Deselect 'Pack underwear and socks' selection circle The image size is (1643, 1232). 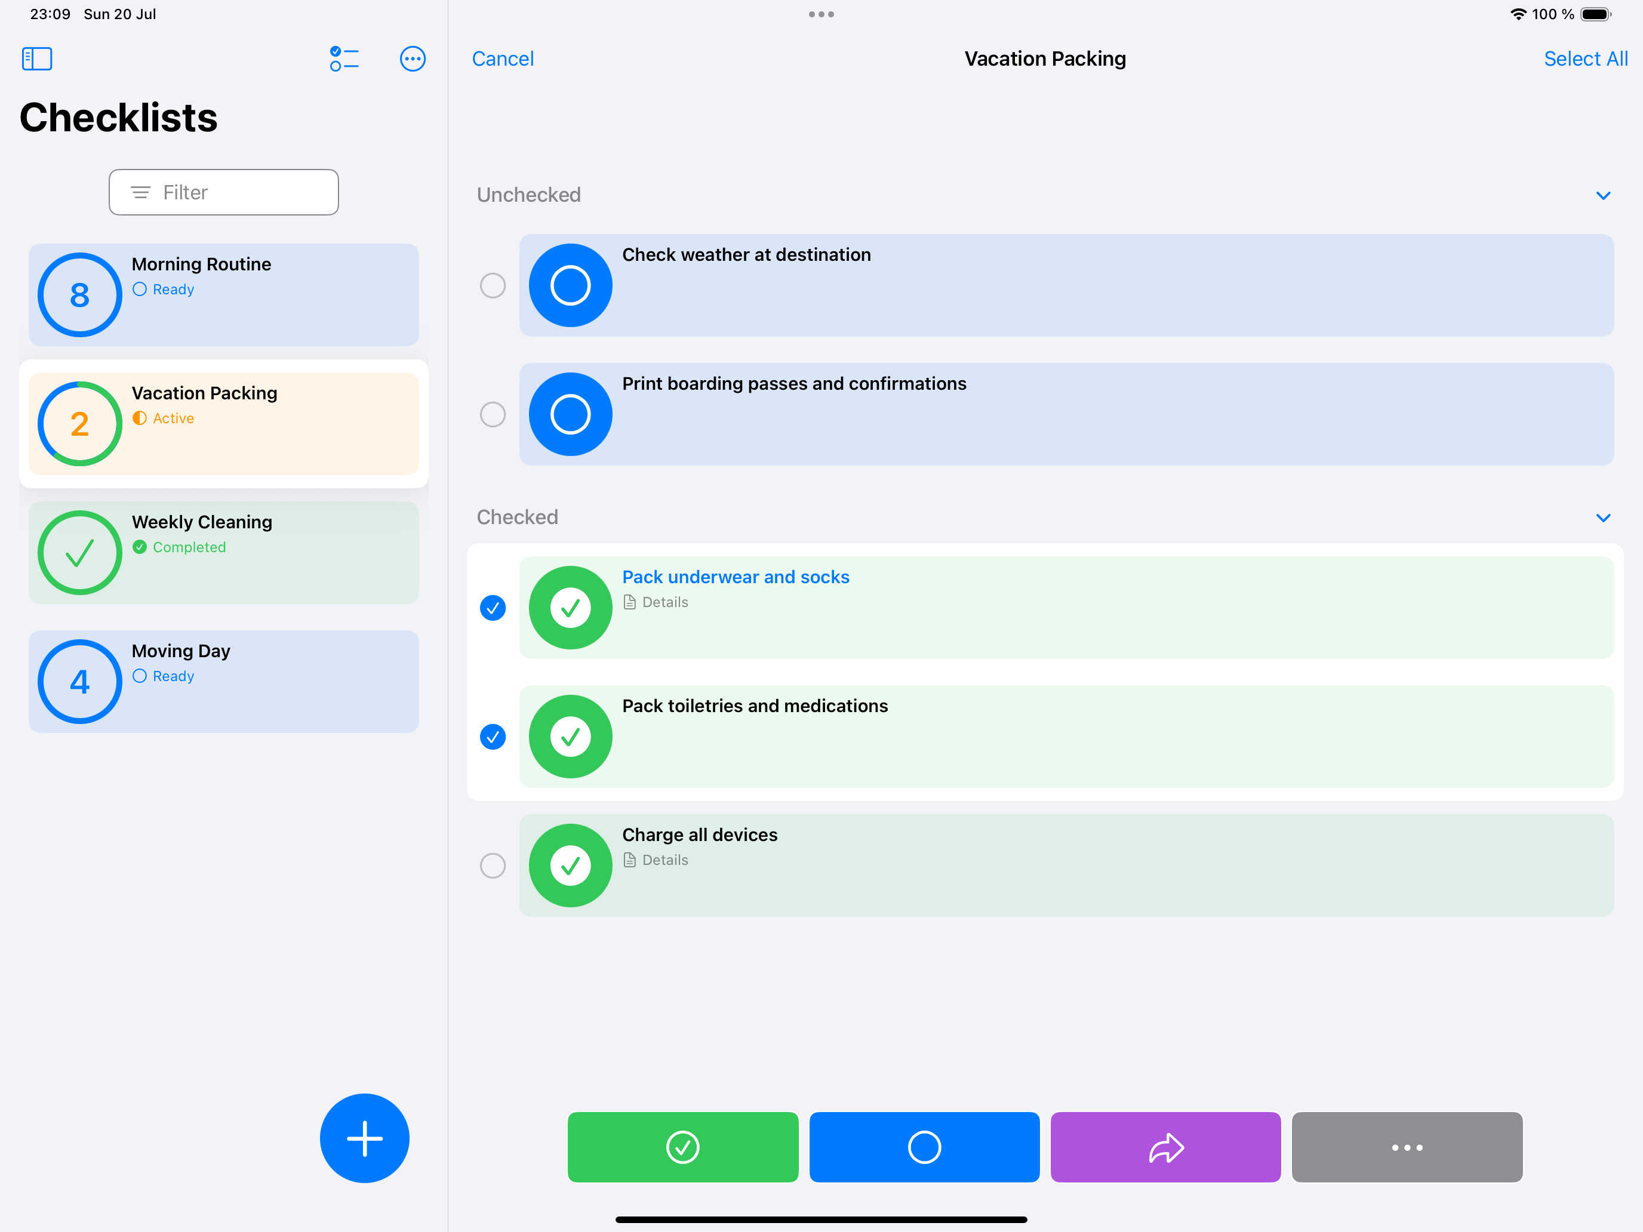coord(493,608)
